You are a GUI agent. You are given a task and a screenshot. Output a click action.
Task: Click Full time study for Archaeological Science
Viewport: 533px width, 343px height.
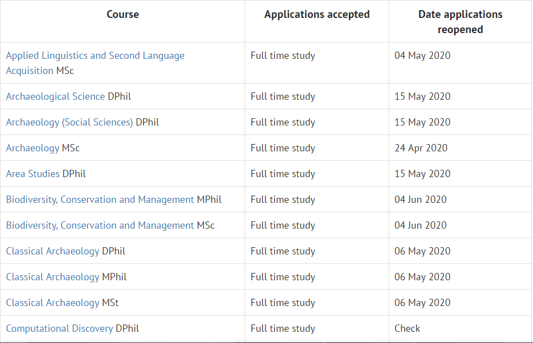click(x=283, y=96)
